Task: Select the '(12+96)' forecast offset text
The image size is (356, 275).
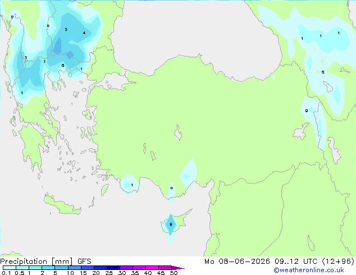Action: [338, 262]
